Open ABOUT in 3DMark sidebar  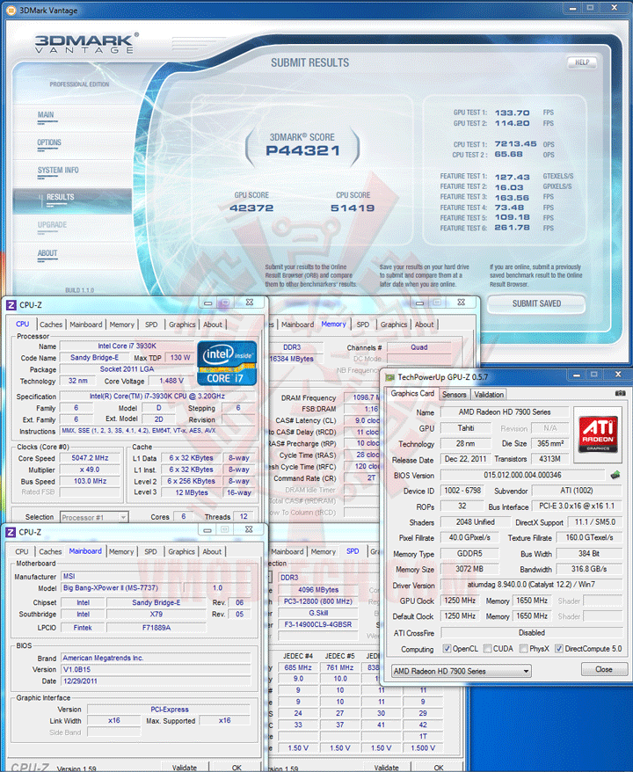pyautogui.click(x=47, y=253)
